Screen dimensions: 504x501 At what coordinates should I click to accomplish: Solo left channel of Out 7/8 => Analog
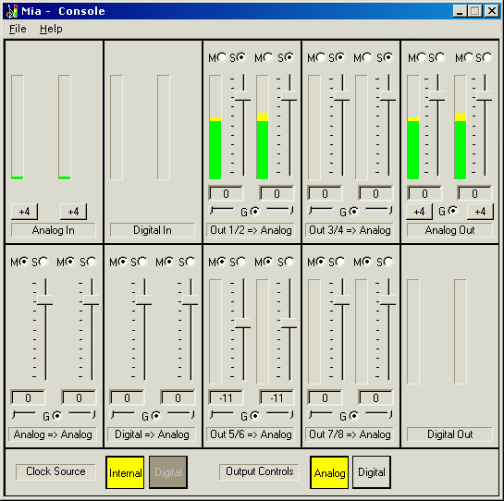pyautogui.click(x=340, y=262)
